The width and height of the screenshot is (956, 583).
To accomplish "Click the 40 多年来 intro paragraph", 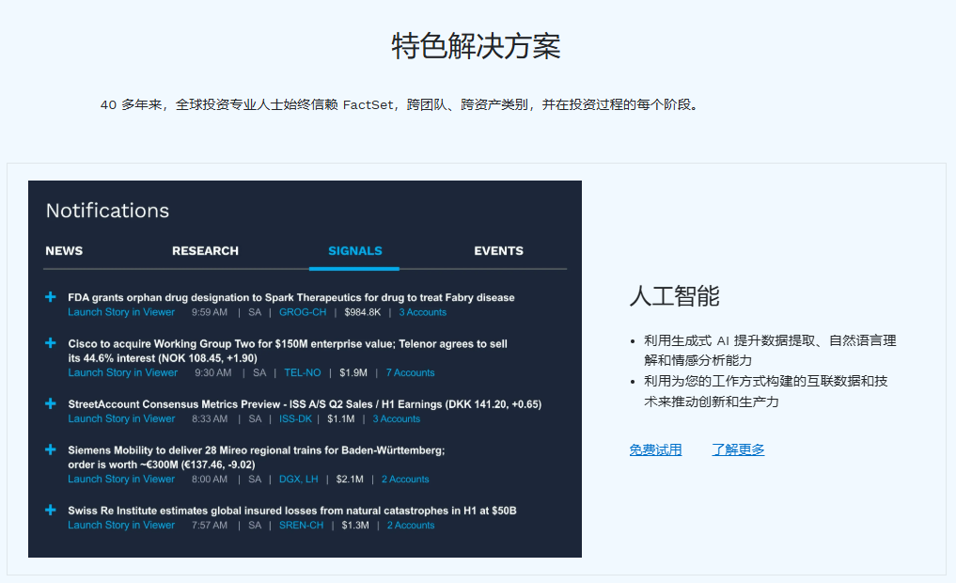I will click(400, 105).
